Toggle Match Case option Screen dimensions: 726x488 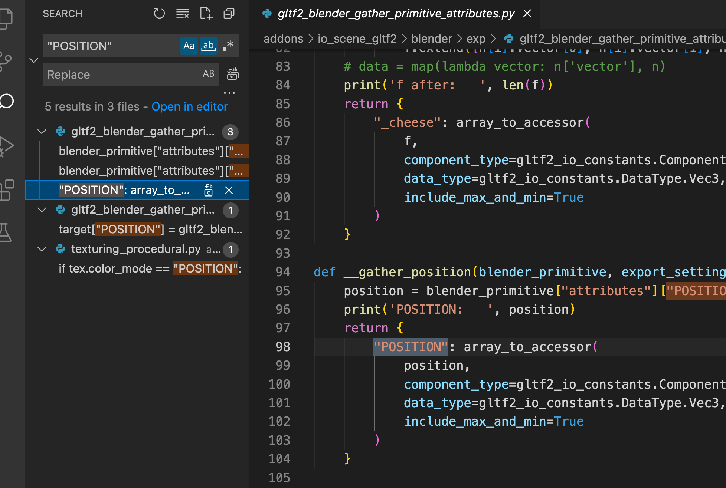pyautogui.click(x=189, y=46)
